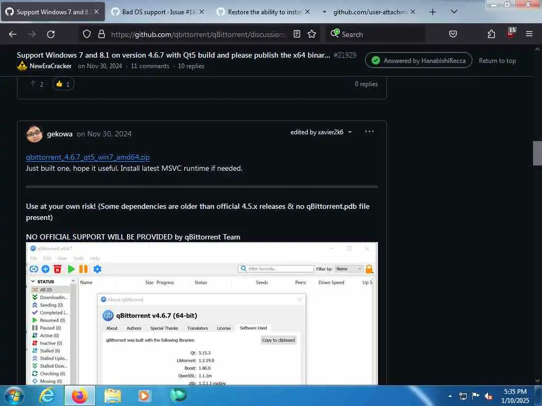
Task: Switch to 'Restore the ability to install' tab
Action: [264, 12]
